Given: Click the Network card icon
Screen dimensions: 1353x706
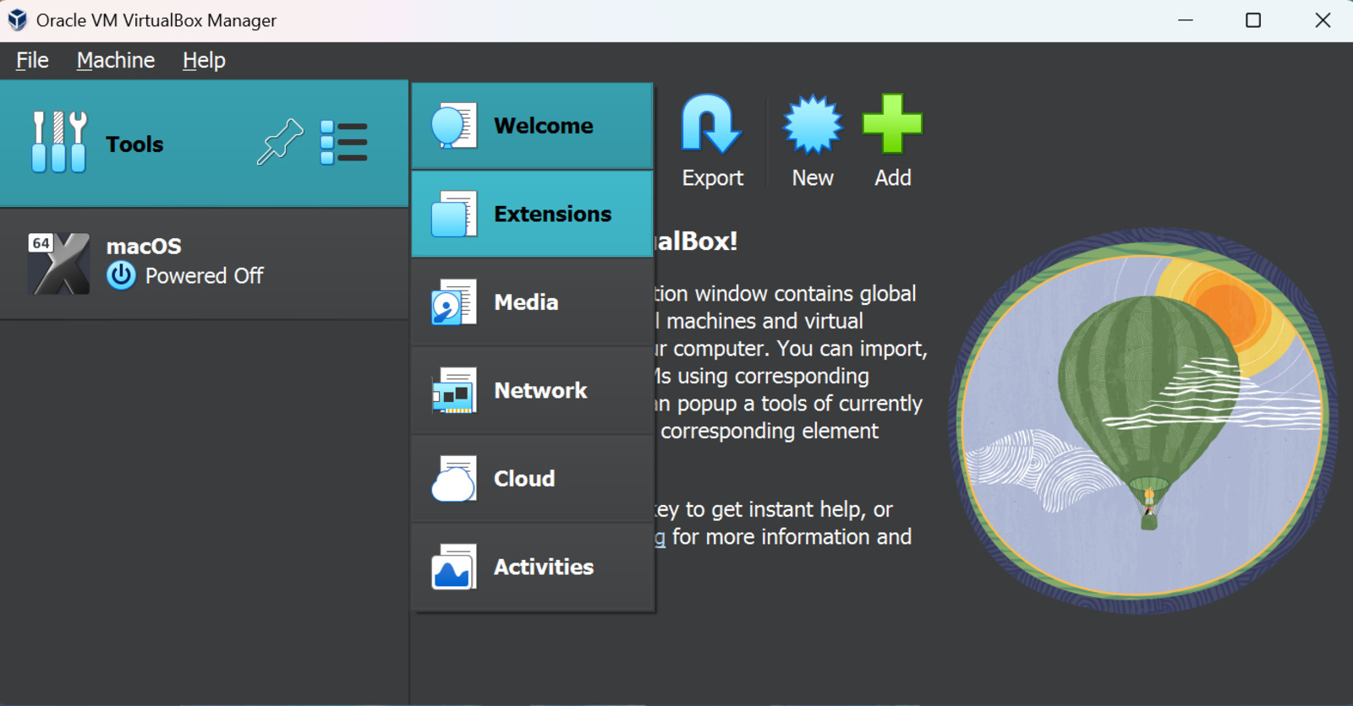Looking at the screenshot, I should (x=454, y=390).
